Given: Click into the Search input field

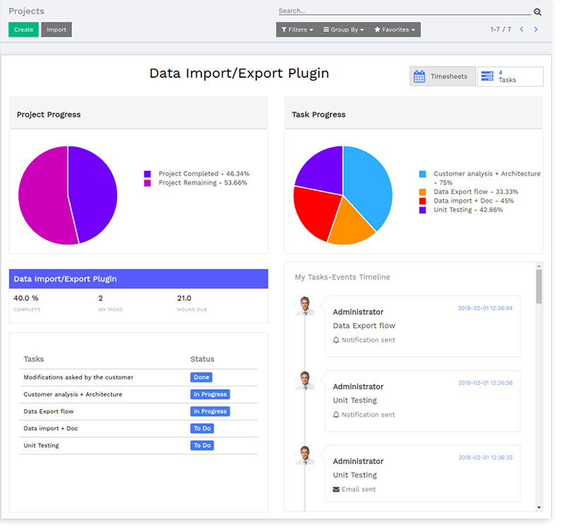Looking at the screenshot, I should tap(403, 11).
